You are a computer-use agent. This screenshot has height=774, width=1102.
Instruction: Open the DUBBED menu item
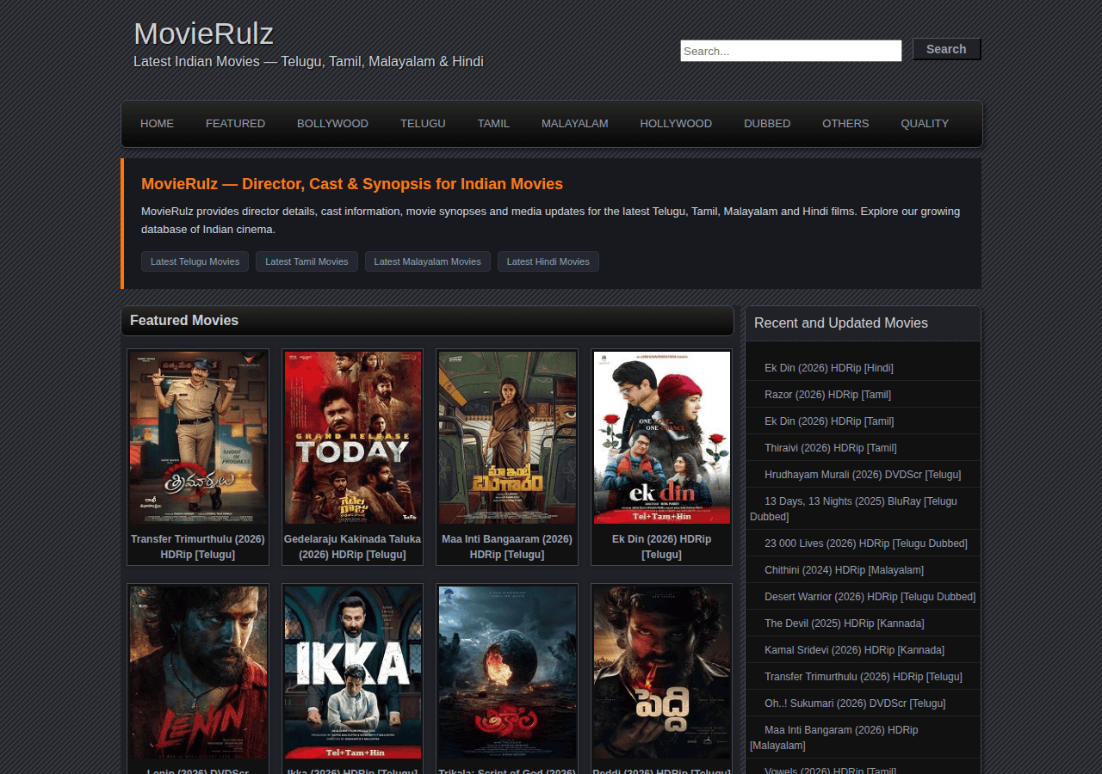[767, 124]
